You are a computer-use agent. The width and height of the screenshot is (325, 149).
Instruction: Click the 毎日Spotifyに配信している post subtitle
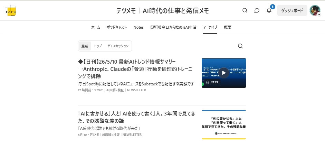pyautogui.click(x=136, y=84)
